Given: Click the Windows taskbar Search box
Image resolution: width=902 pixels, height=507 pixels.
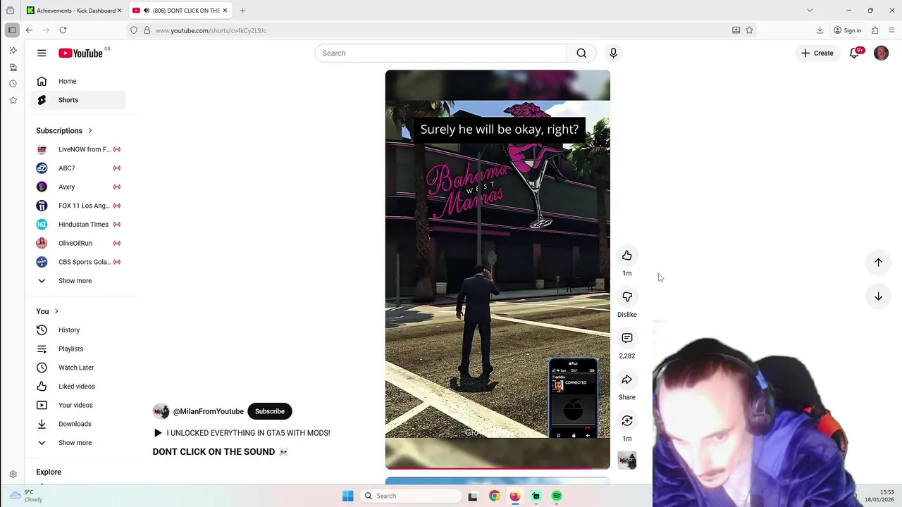Looking at the screenshot, I should (x=410, y=496).
